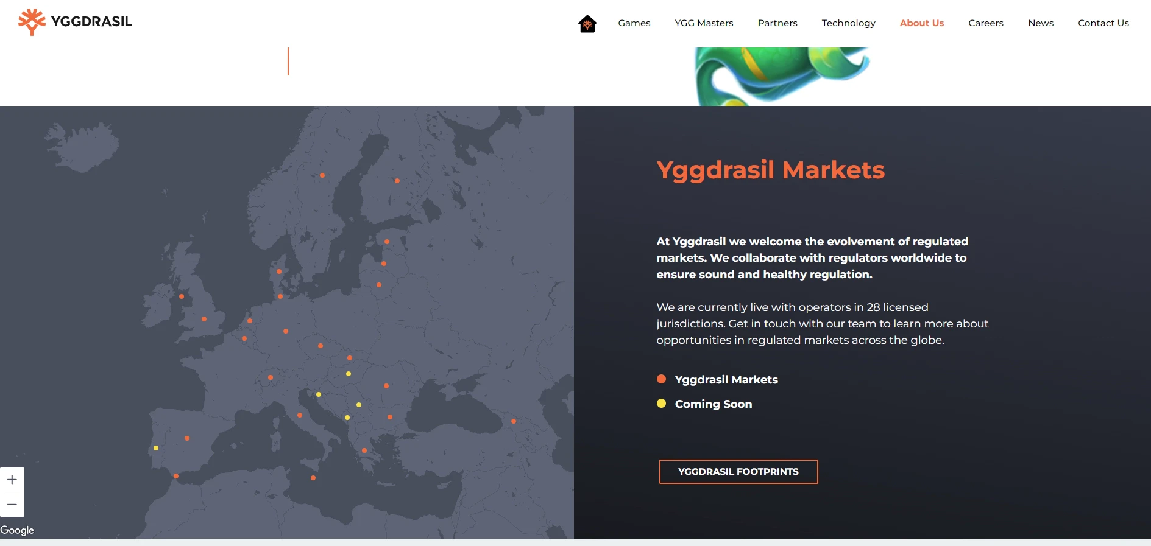This screenshot has width=1151, height=546.
Task: Open Contact Us page
Action: [x=1103, y=23]
